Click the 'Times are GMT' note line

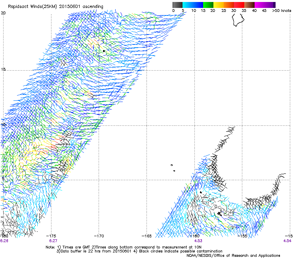(123, 247)
